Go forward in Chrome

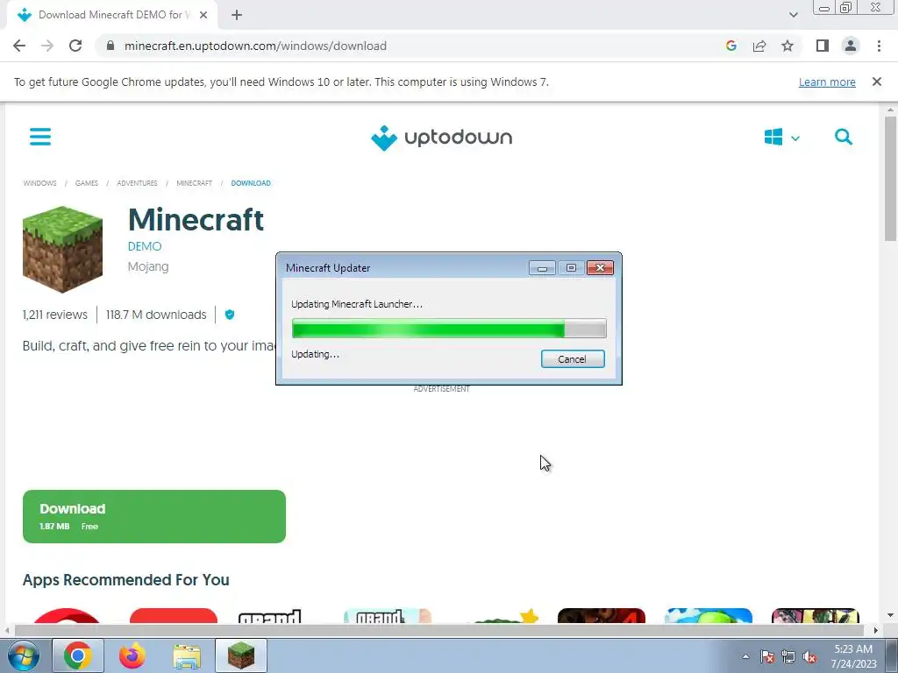[x=47, y=46]
